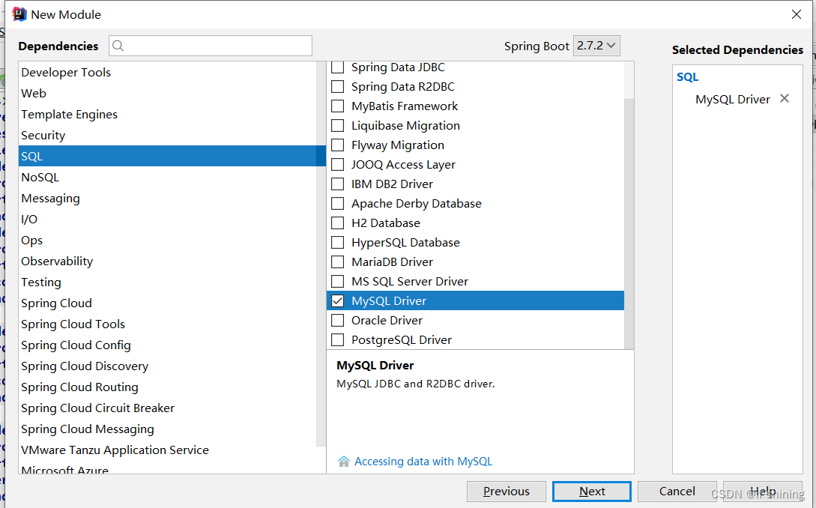
Task: Go back with the Previous button
Action: click(506, 492)
